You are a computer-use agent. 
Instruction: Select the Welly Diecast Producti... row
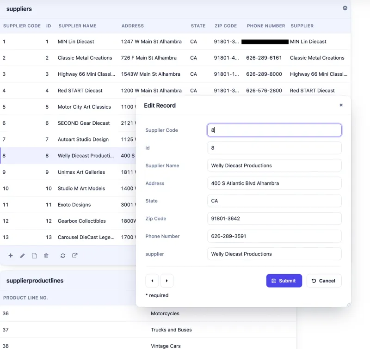(x=68, y=156)
